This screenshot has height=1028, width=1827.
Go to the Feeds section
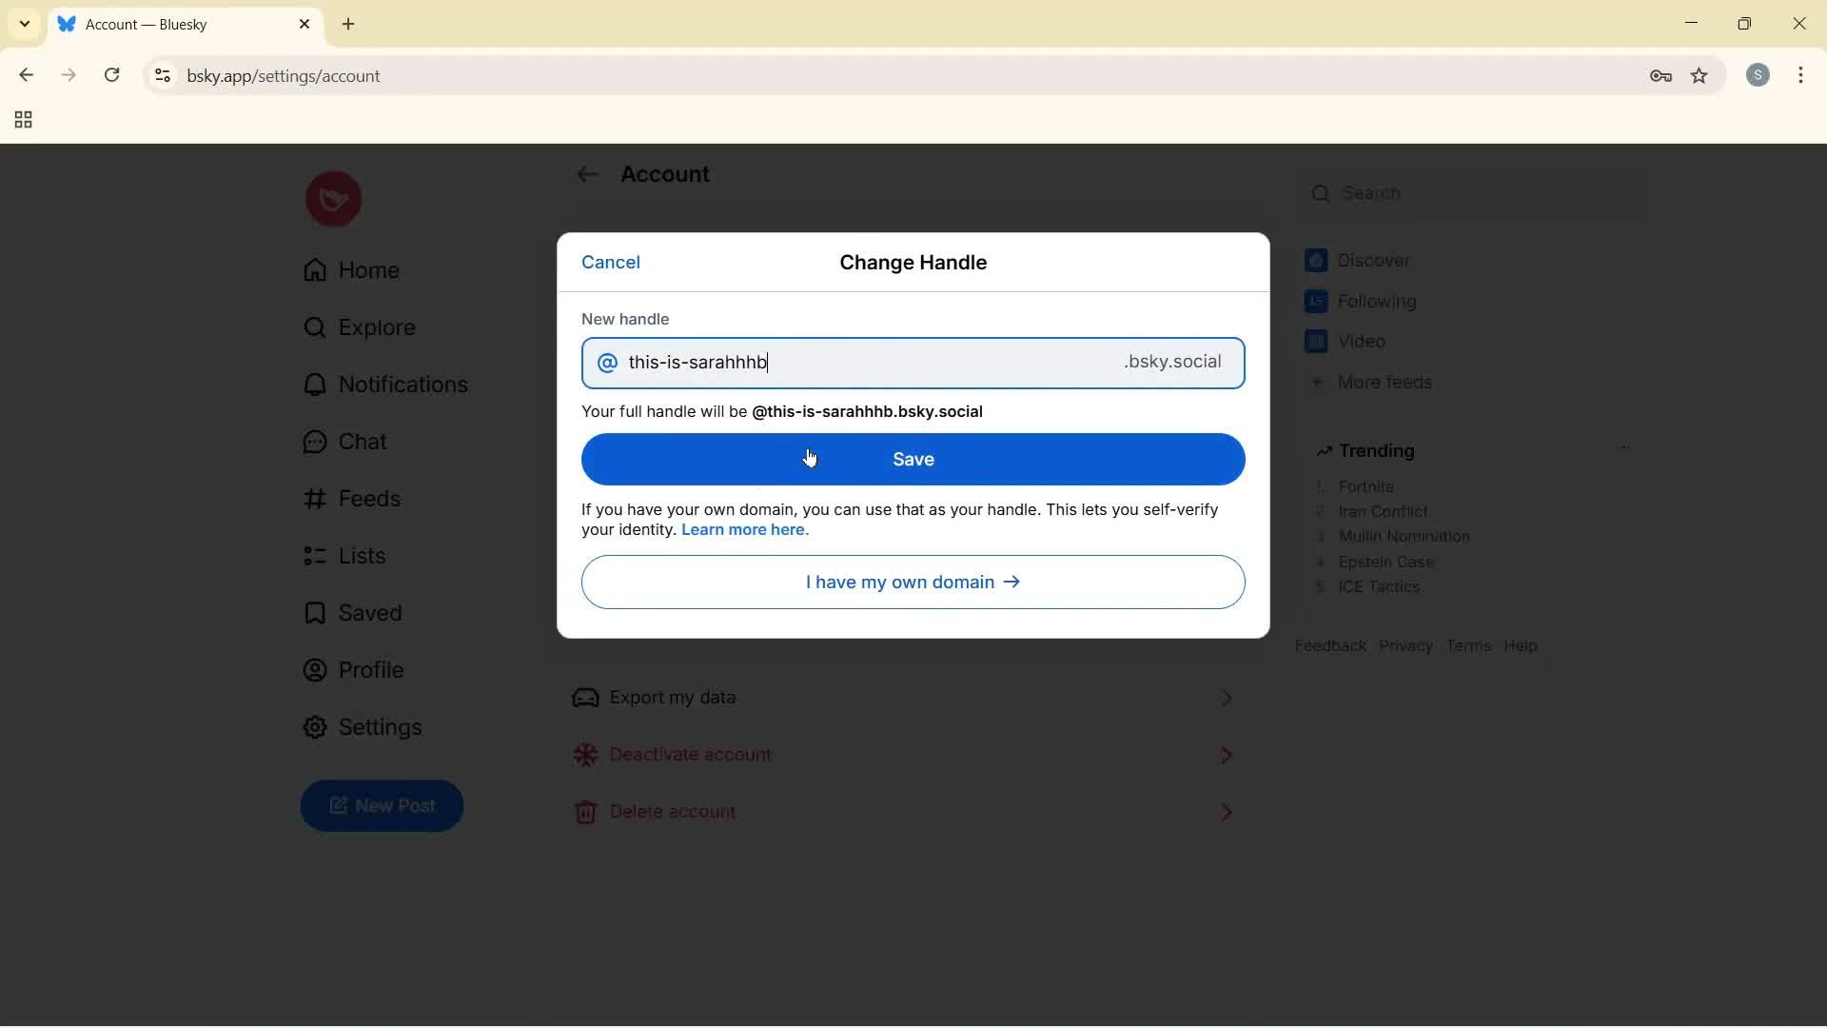[x=370, y=499]
